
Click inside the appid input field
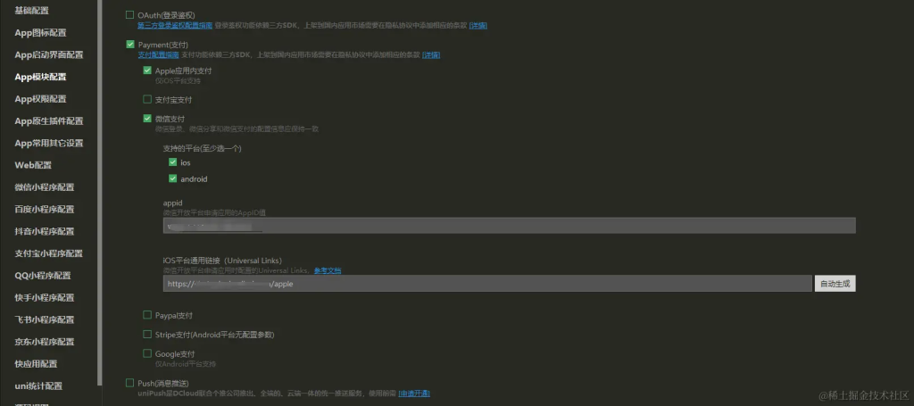[509, 226]
